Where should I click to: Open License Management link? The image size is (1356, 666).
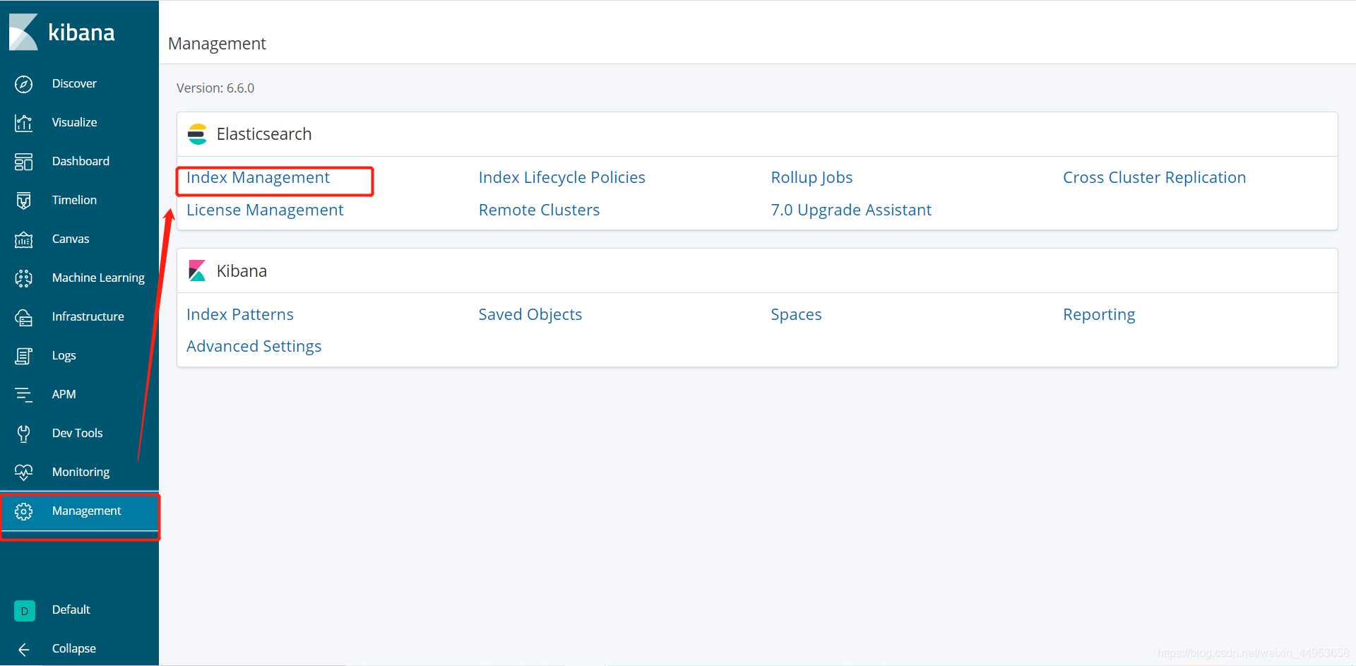click(x=265, y=210)
